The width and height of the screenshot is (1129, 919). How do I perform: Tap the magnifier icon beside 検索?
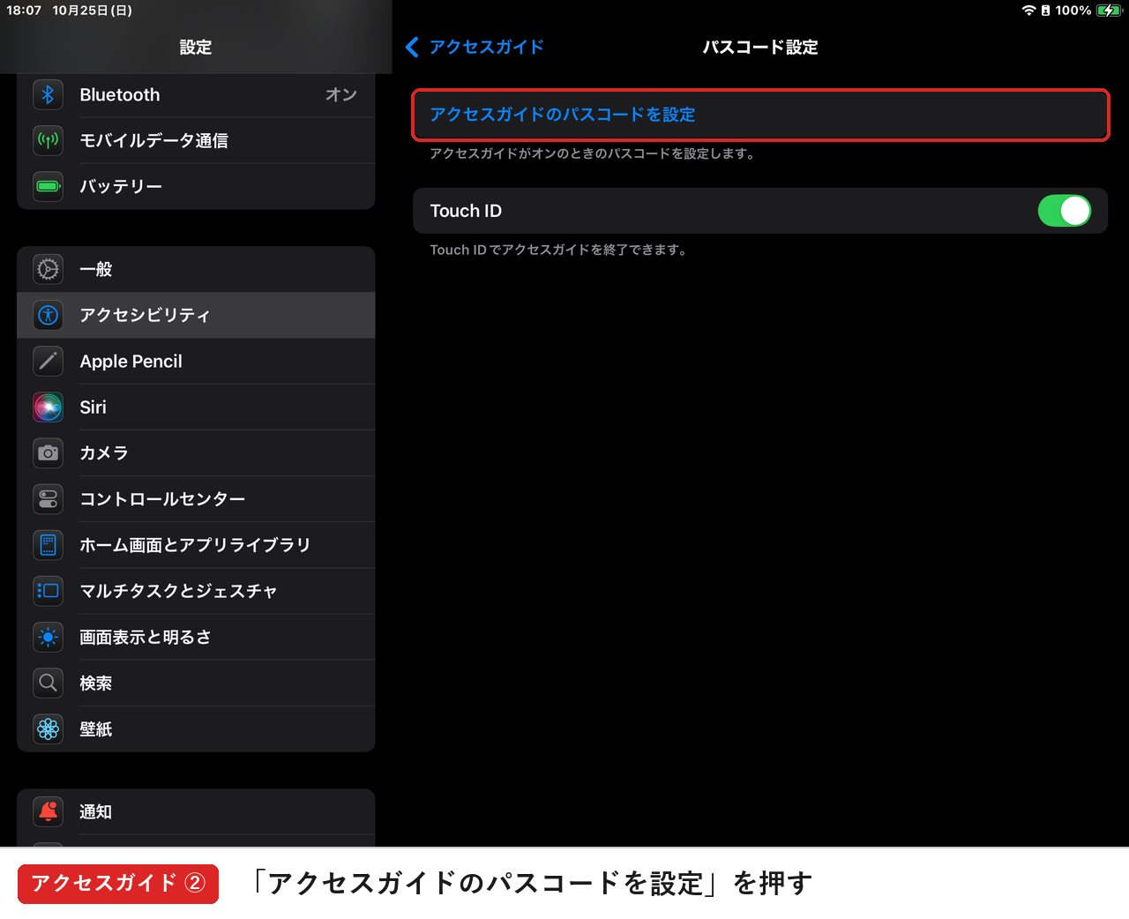49,683
